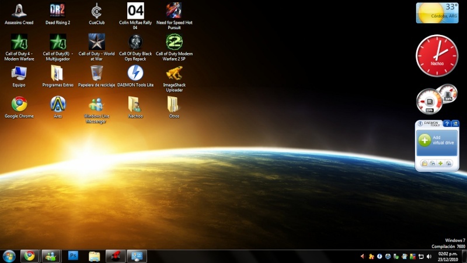Viewport: 467px width, 263px height.
Task: Click the CPU meter gadget large dial
Action: pyautogui.click(x=429, y=102)
